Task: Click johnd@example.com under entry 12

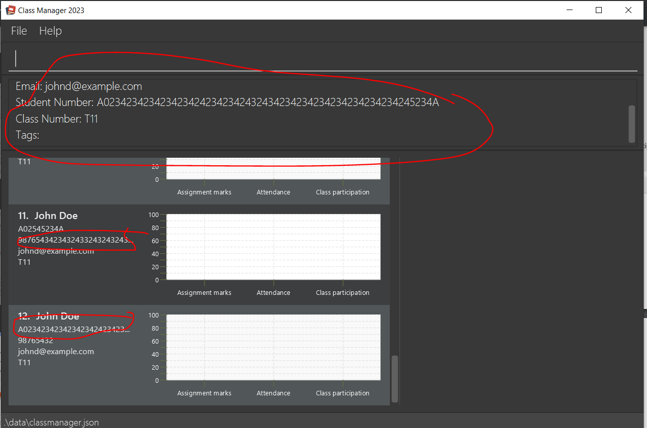Action: (x=56, y=351)
